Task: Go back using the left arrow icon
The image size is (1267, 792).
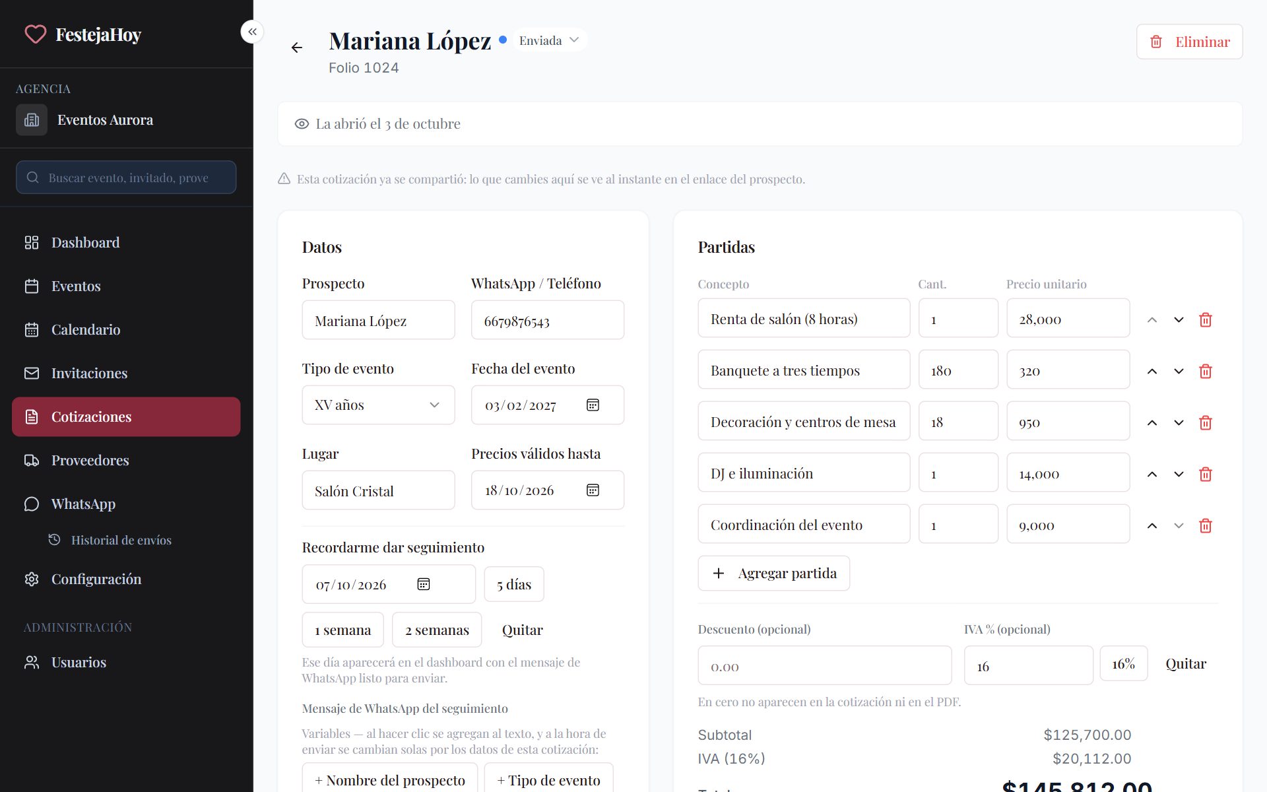Action: point(297,48)
